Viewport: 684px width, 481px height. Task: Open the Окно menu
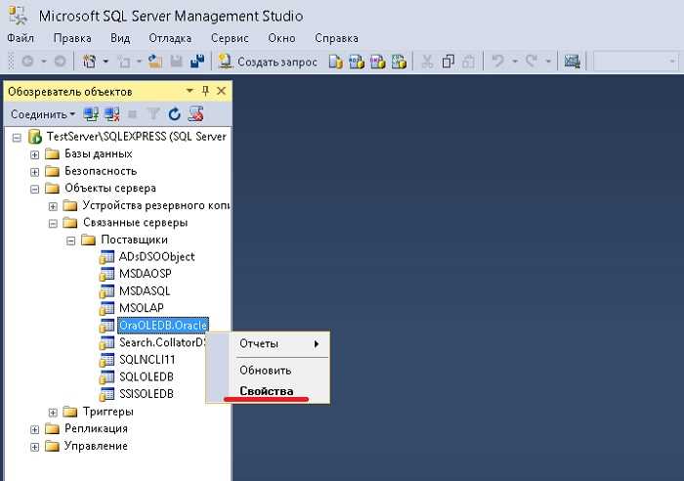pos(281,38)
